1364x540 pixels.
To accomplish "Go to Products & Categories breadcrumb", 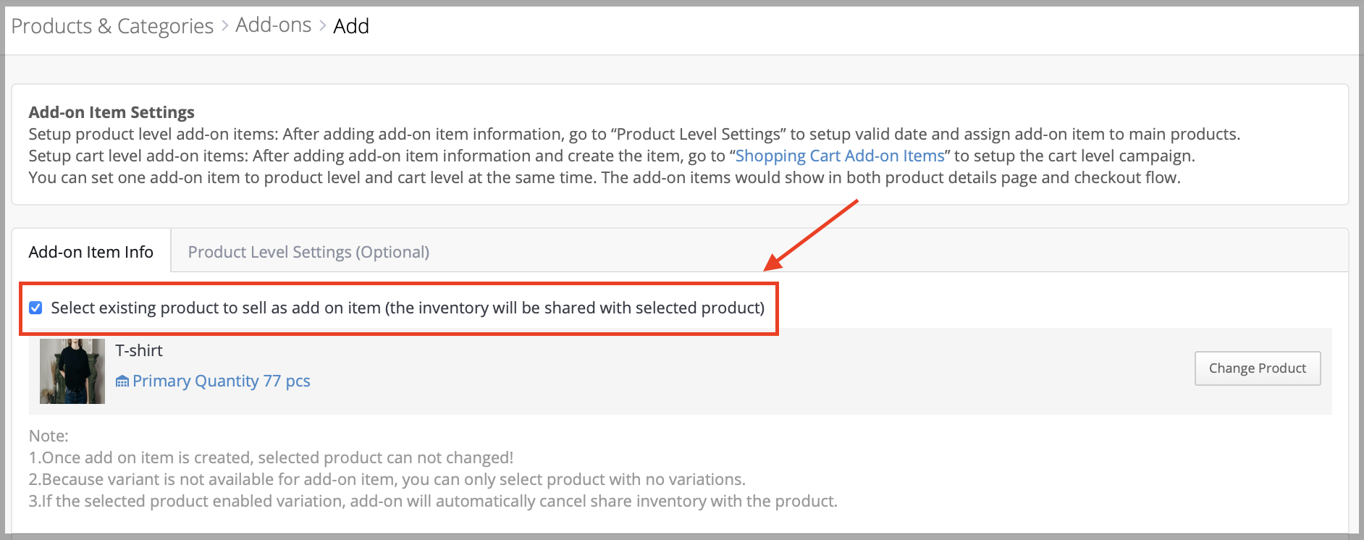I will click(x=112, y=26).
